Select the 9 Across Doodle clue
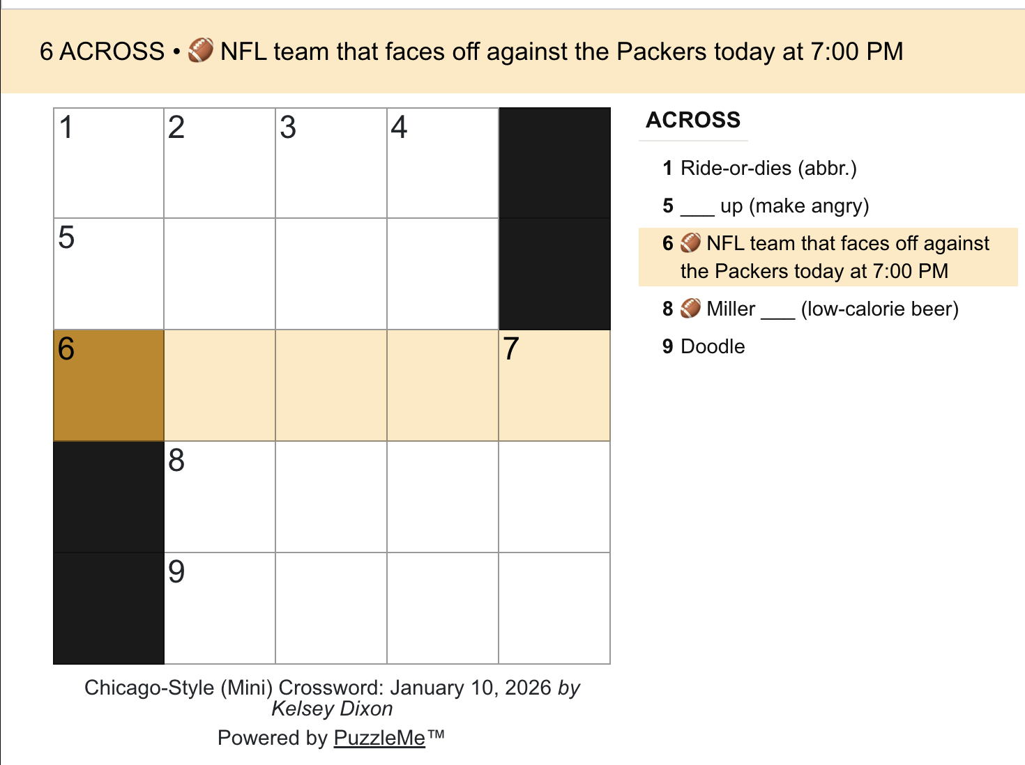This screenshot has width=1025, height=765. 712,347
